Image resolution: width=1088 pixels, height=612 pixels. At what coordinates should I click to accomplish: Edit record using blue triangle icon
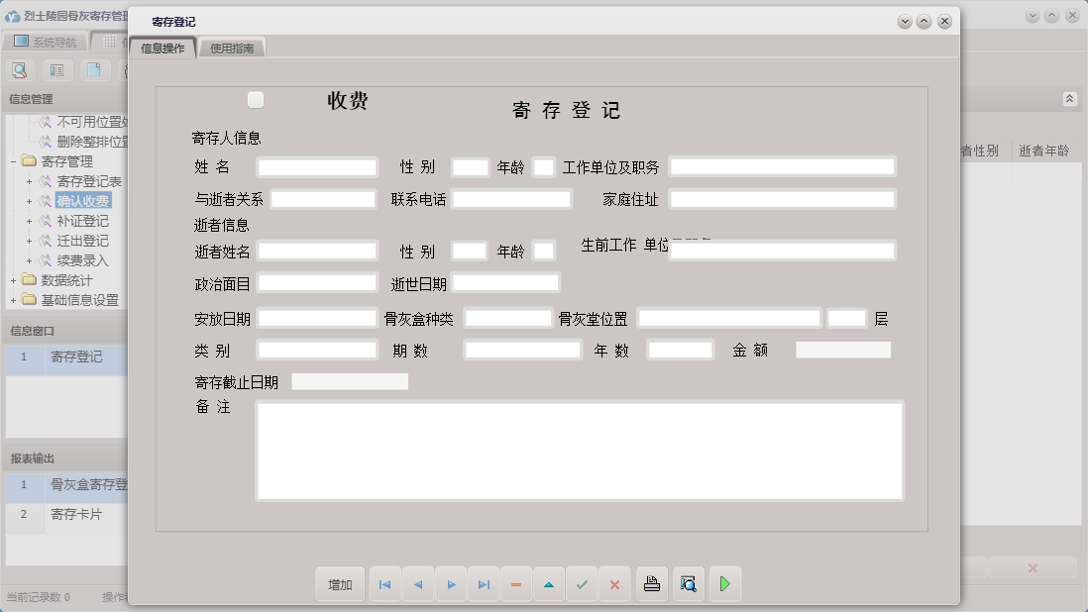click(549, 584)
